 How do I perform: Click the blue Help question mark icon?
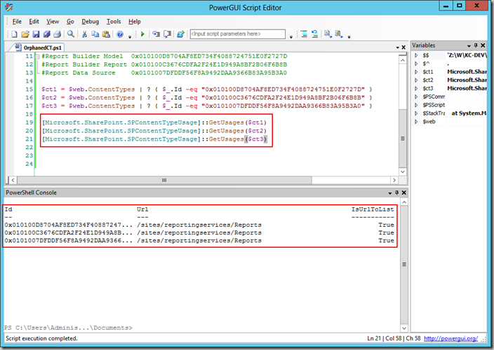[120, 34]
